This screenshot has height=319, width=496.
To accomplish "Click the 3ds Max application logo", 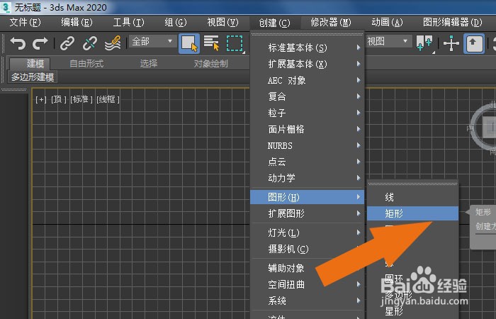I will pos(6,7).
